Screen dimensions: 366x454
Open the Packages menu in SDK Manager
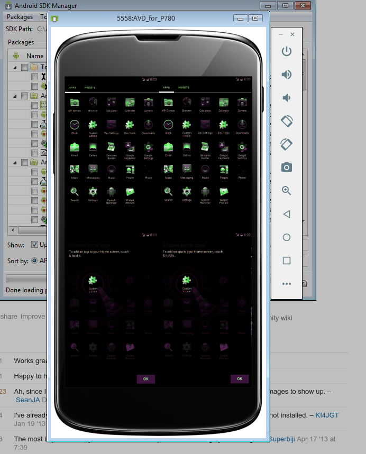click(x=20, y=17)
